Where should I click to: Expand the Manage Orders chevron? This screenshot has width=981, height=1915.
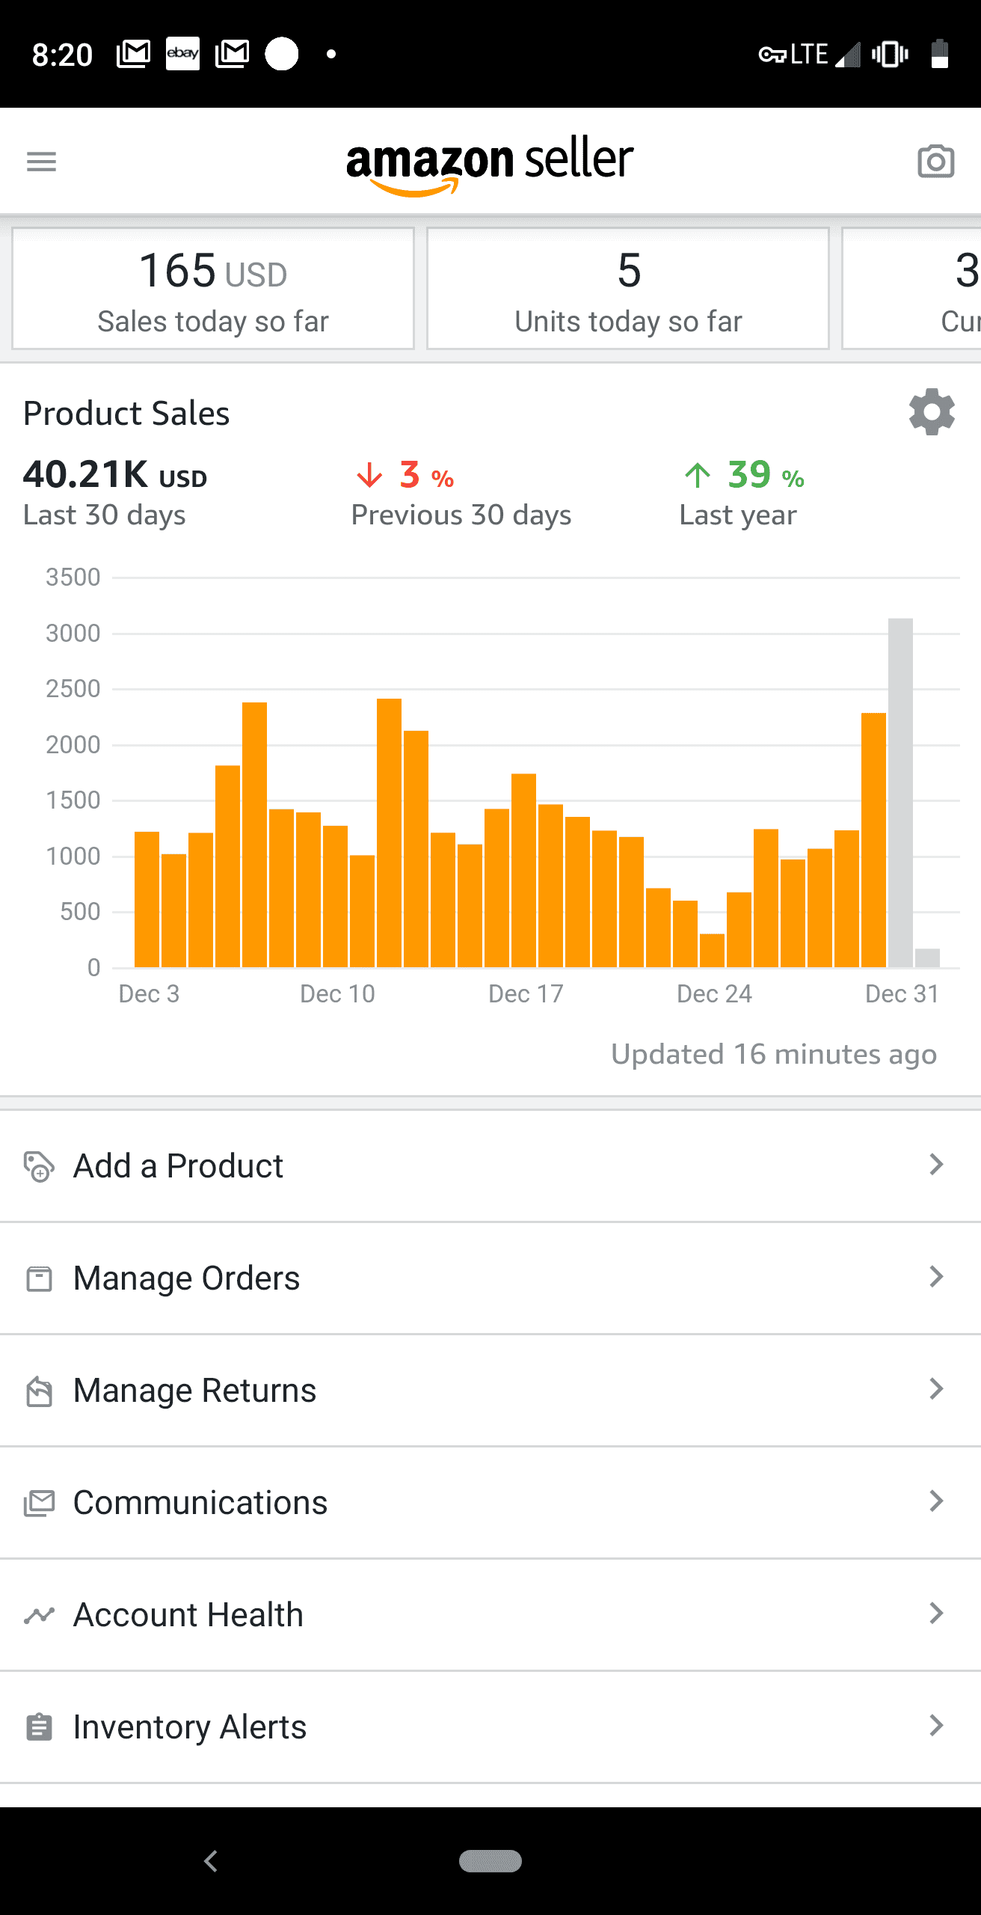point(937,1278)
